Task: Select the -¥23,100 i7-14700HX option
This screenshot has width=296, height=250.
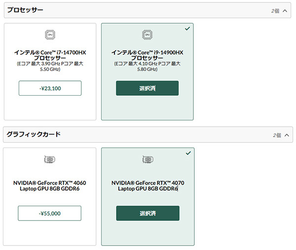Action: (50, 88)
